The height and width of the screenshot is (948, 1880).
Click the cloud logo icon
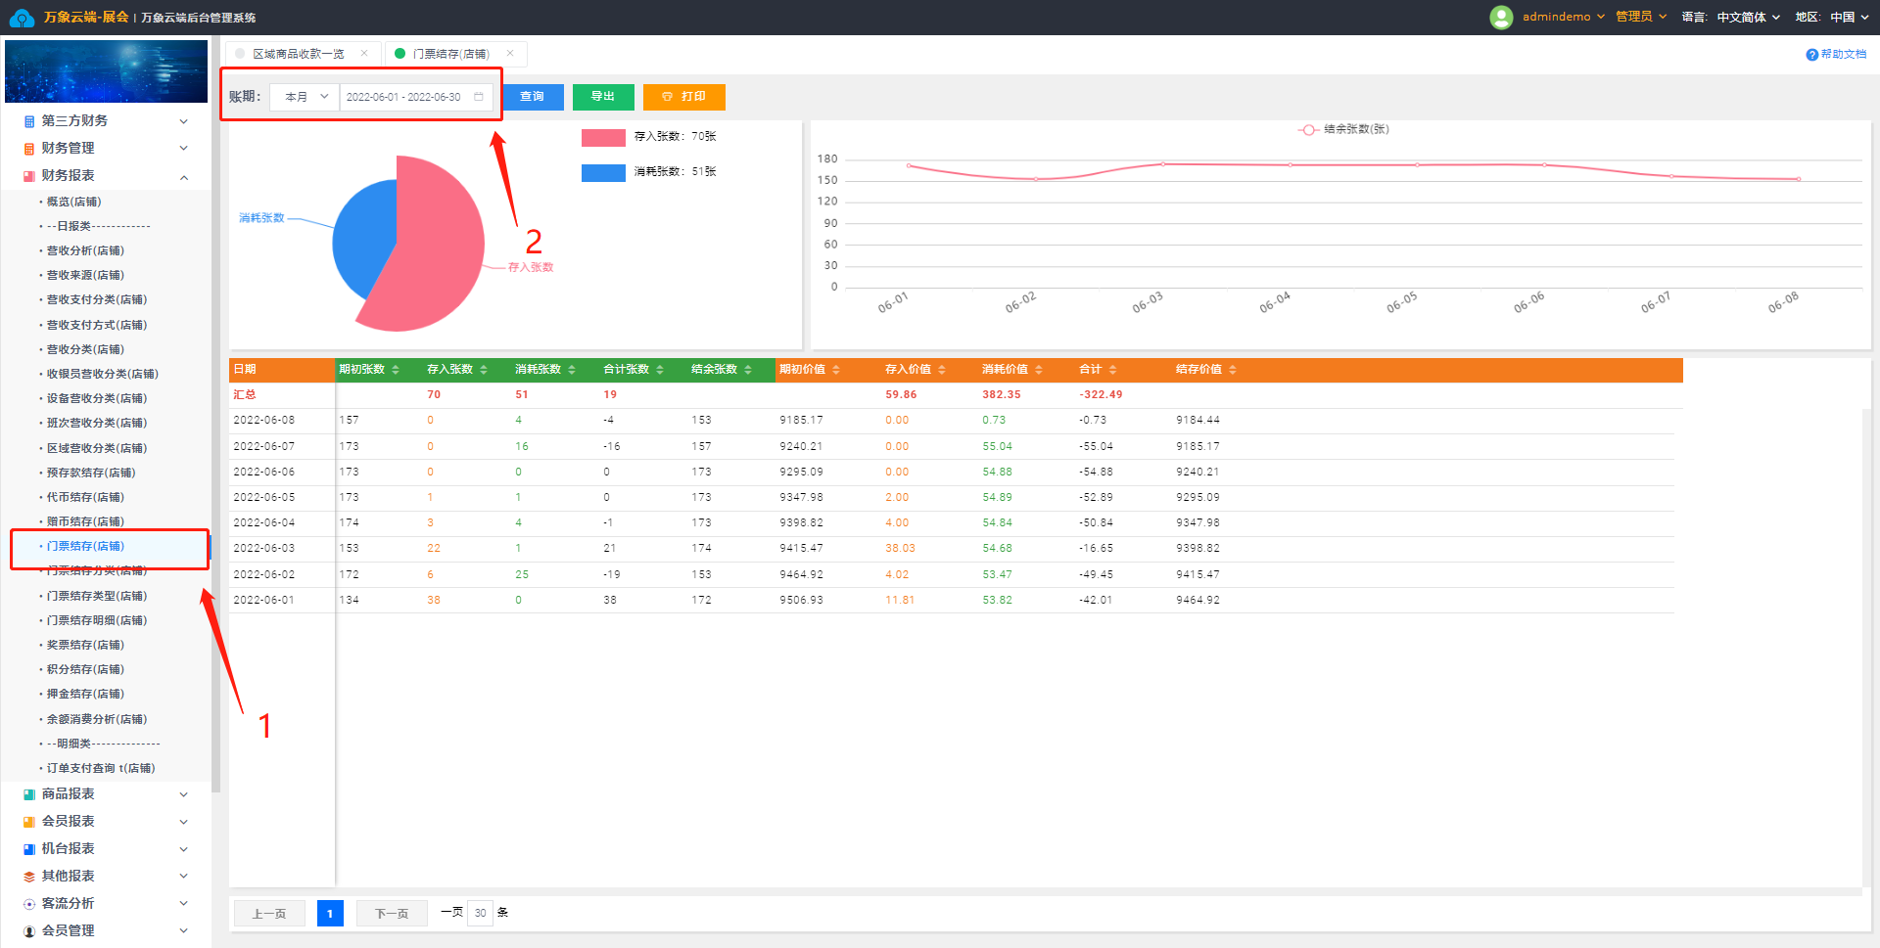pos(21,18)
